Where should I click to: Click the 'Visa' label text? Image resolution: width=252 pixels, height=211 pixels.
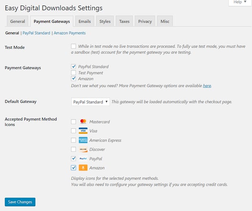coord(93,131)
